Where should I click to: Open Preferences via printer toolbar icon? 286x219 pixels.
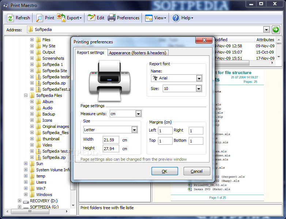112,17
